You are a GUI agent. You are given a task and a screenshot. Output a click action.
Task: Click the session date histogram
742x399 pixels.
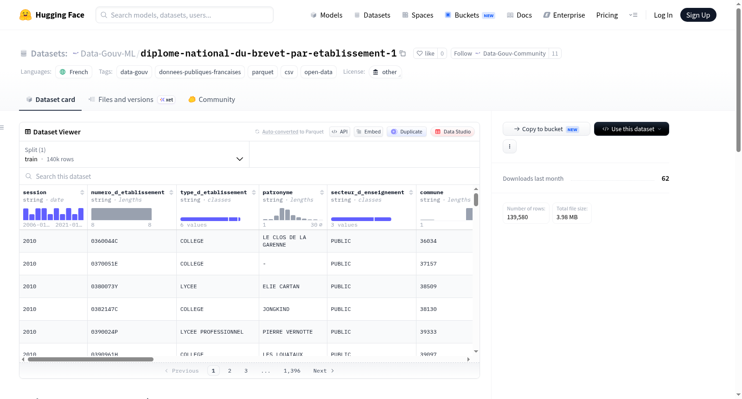[53, 214]
